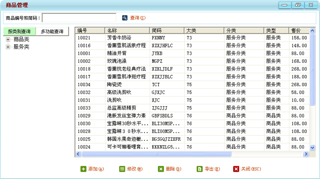Click the horizontal scrollbar left arrow

(78, 154)
